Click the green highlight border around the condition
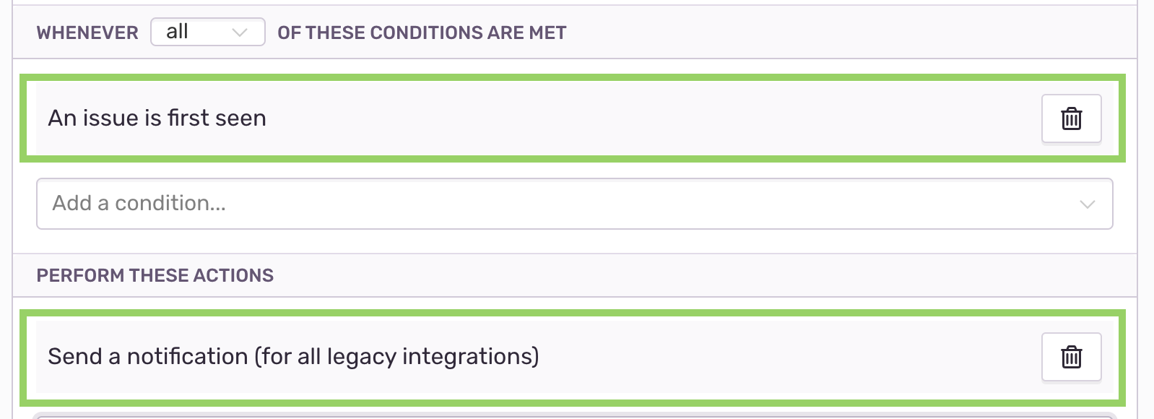Screen dimensions: 1154x419 coord(572,77)
